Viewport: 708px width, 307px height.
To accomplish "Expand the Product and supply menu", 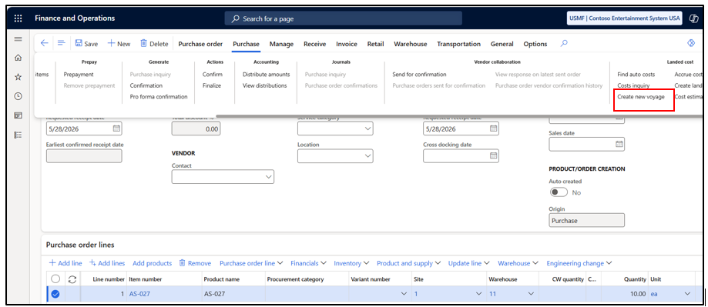I will coord(409,263).
